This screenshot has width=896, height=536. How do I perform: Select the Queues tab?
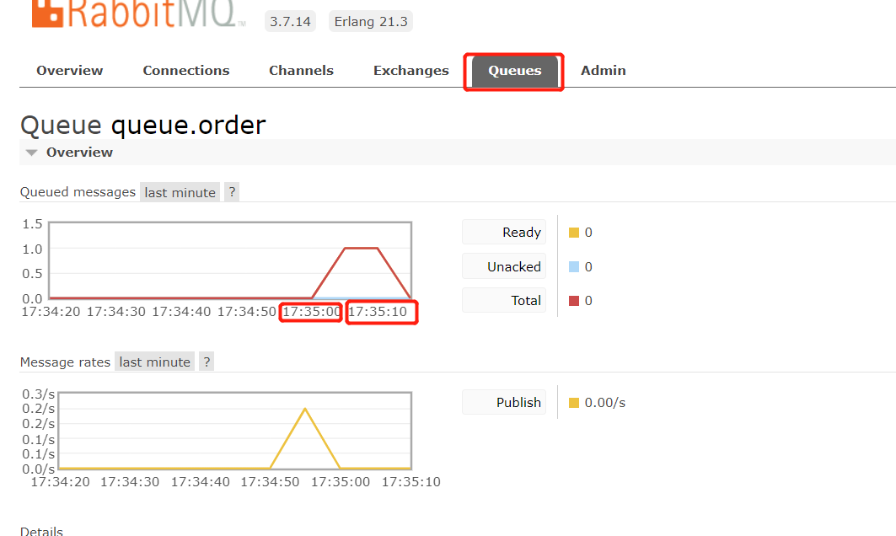pos(514,71)
